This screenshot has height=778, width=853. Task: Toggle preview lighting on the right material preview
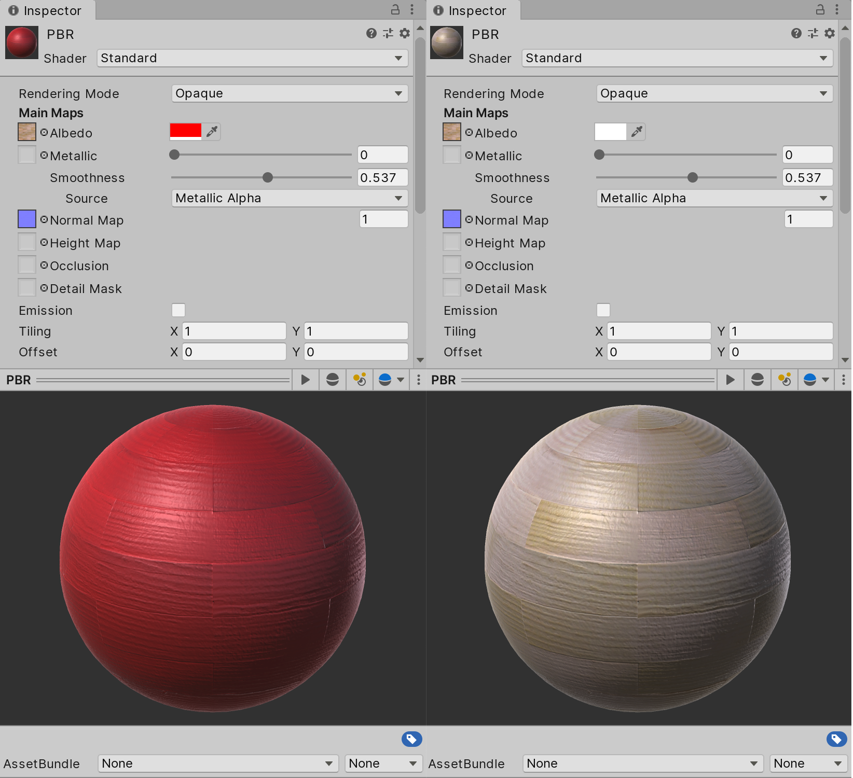pos(784,380)
